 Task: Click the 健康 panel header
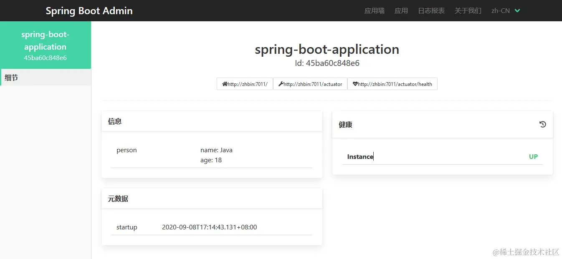[x=443, y=124]
